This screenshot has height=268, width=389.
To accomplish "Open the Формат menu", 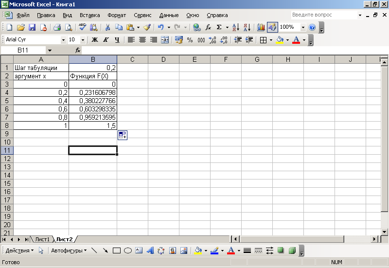I will pos(117,15).
